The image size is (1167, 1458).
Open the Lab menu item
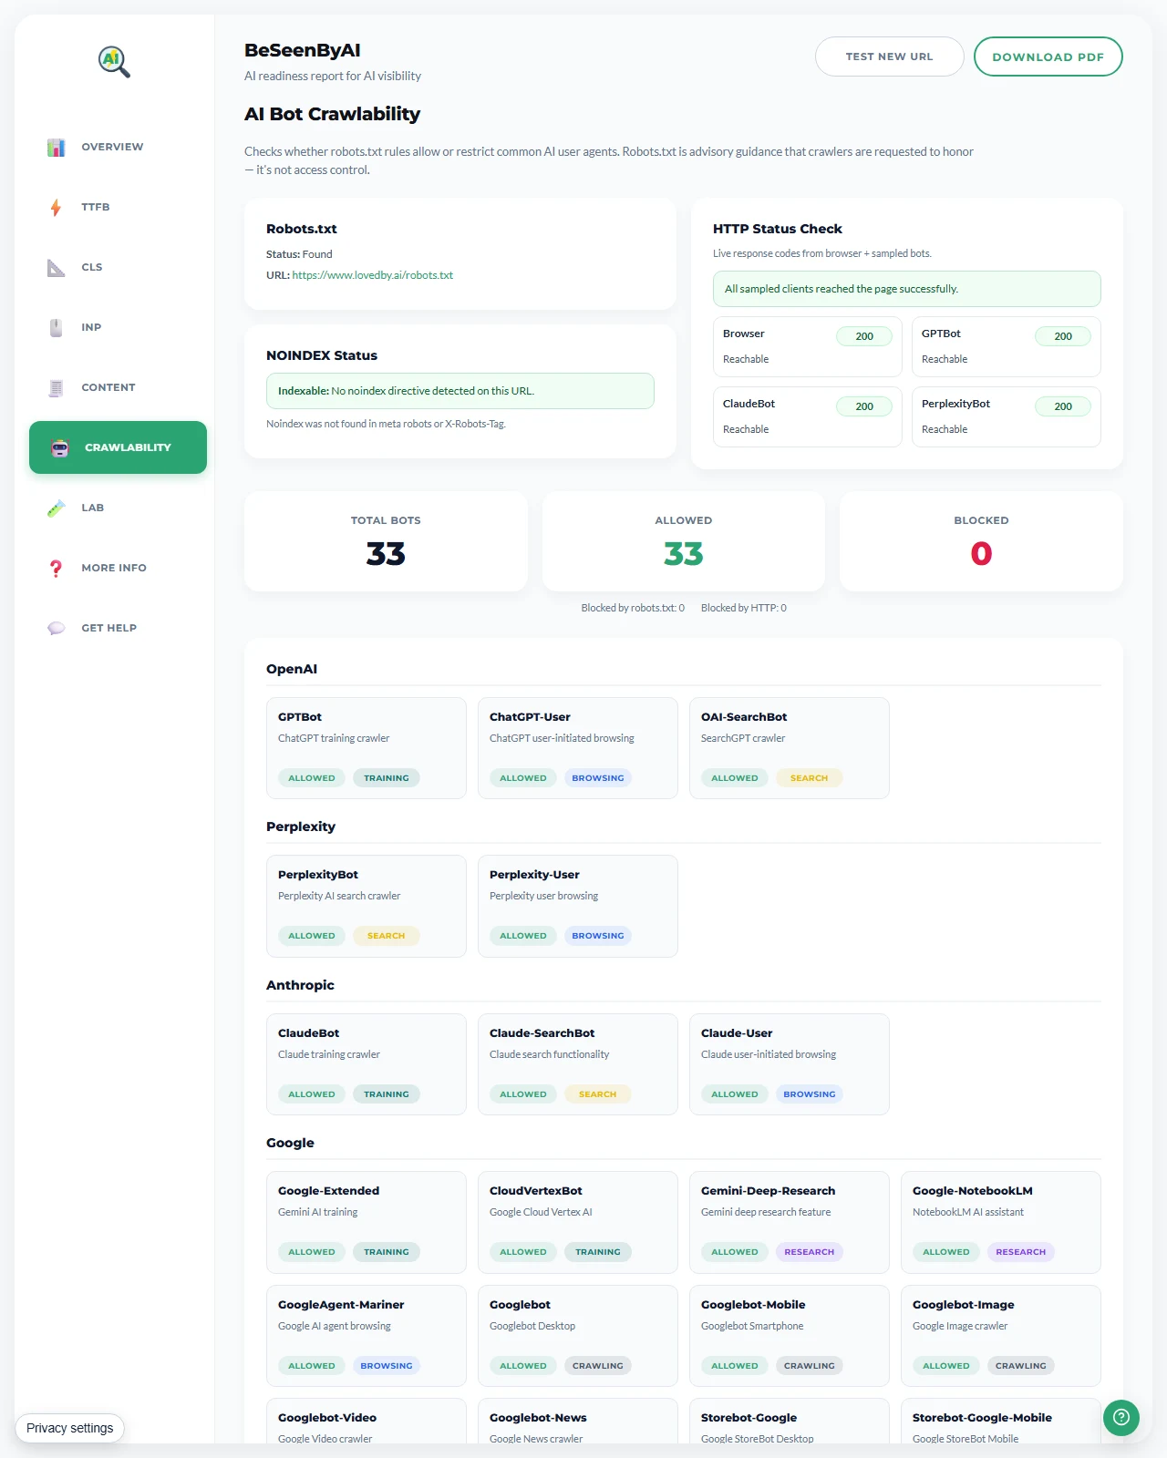point(118,508)
